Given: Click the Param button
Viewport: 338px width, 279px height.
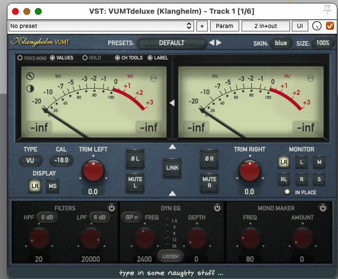Looking at the screenshot, I should 224,26.
